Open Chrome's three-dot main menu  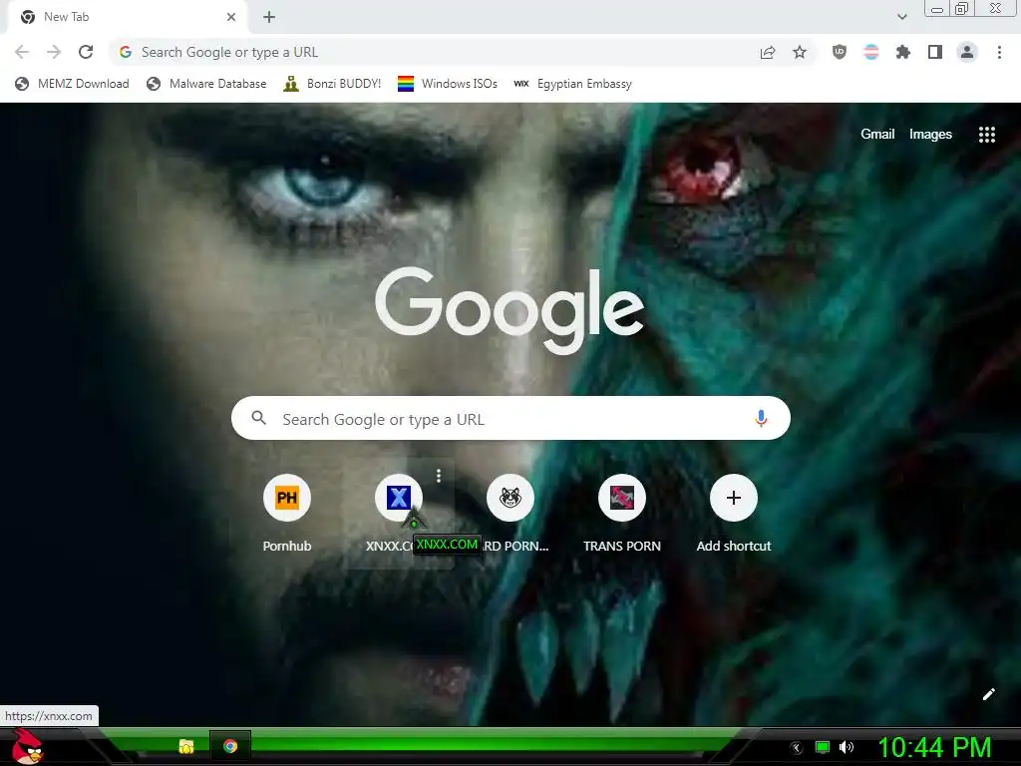point(999,52)
